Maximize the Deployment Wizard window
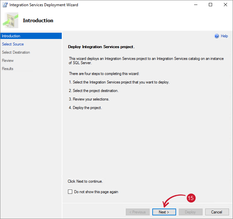The height and width of the screenshot is (219, 233). (x=210, y=5)
